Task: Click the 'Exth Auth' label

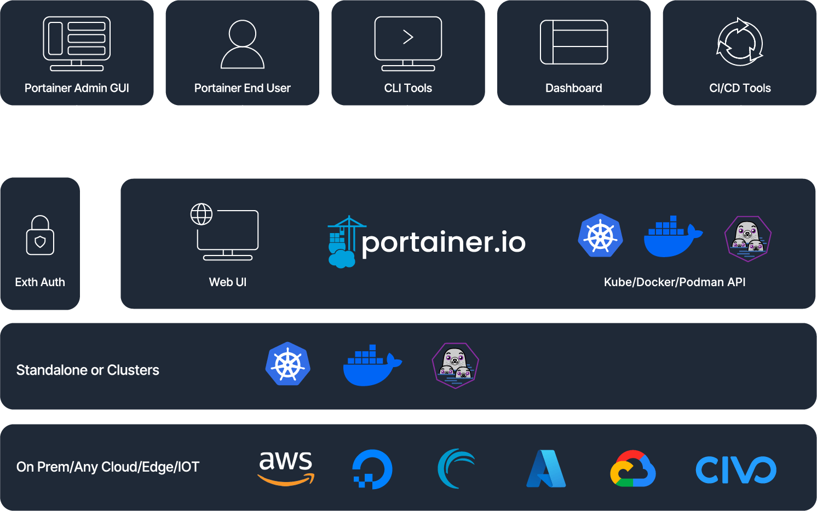Action: tap(40, 282)
